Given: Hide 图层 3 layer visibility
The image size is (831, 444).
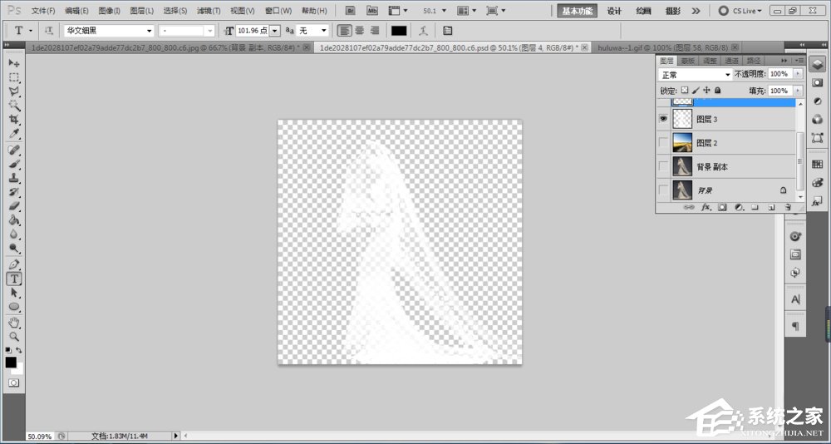Looking at the screenshot, I should [x=663, y=120].
